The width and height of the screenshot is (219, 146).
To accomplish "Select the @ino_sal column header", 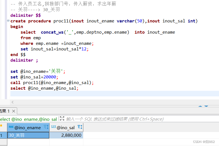I will (x=66, y=128).
